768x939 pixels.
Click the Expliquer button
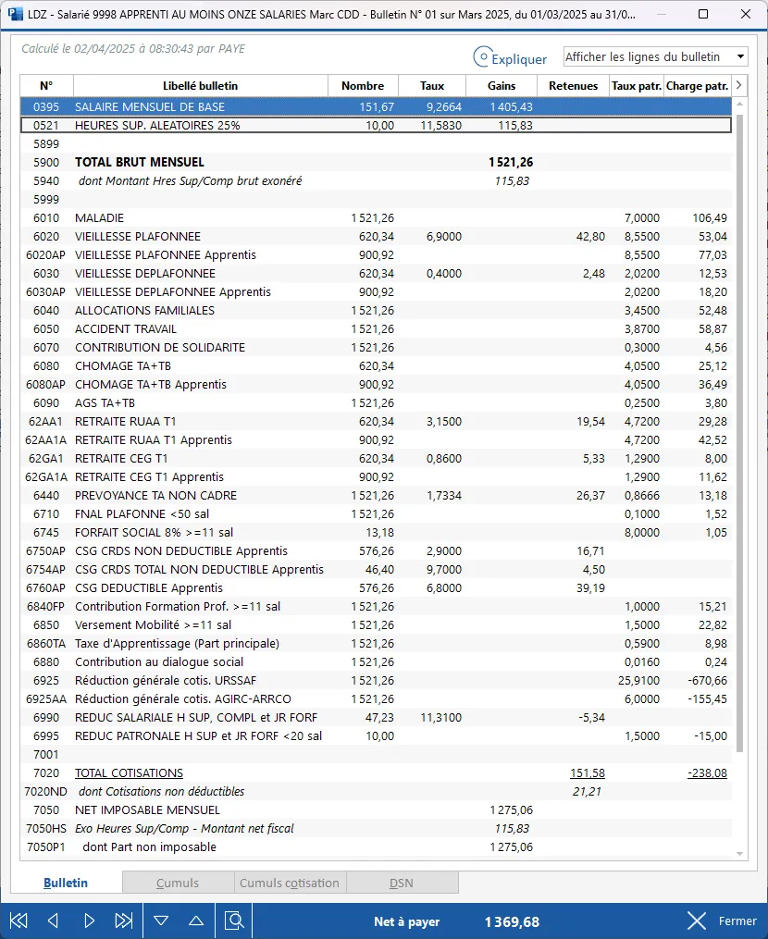point(510,58)
